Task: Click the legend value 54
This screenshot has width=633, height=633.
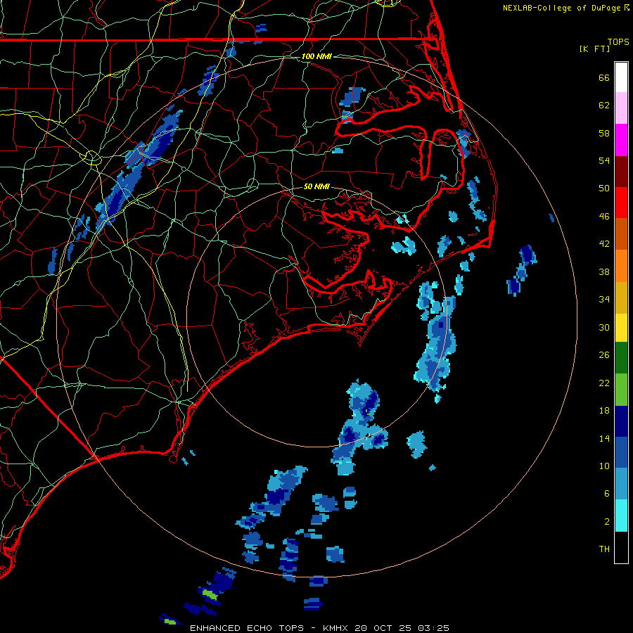Action: point(604,160)
